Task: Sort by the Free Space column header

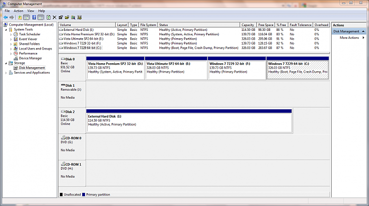Action: 266,25
